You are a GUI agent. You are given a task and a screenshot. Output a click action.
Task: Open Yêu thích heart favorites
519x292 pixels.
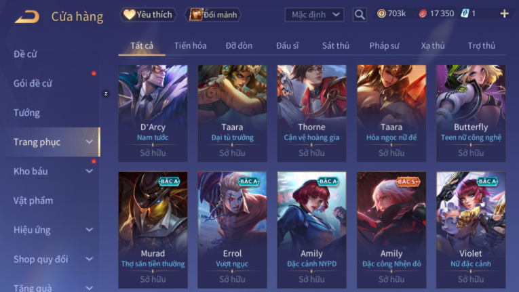tap(148, 14)
